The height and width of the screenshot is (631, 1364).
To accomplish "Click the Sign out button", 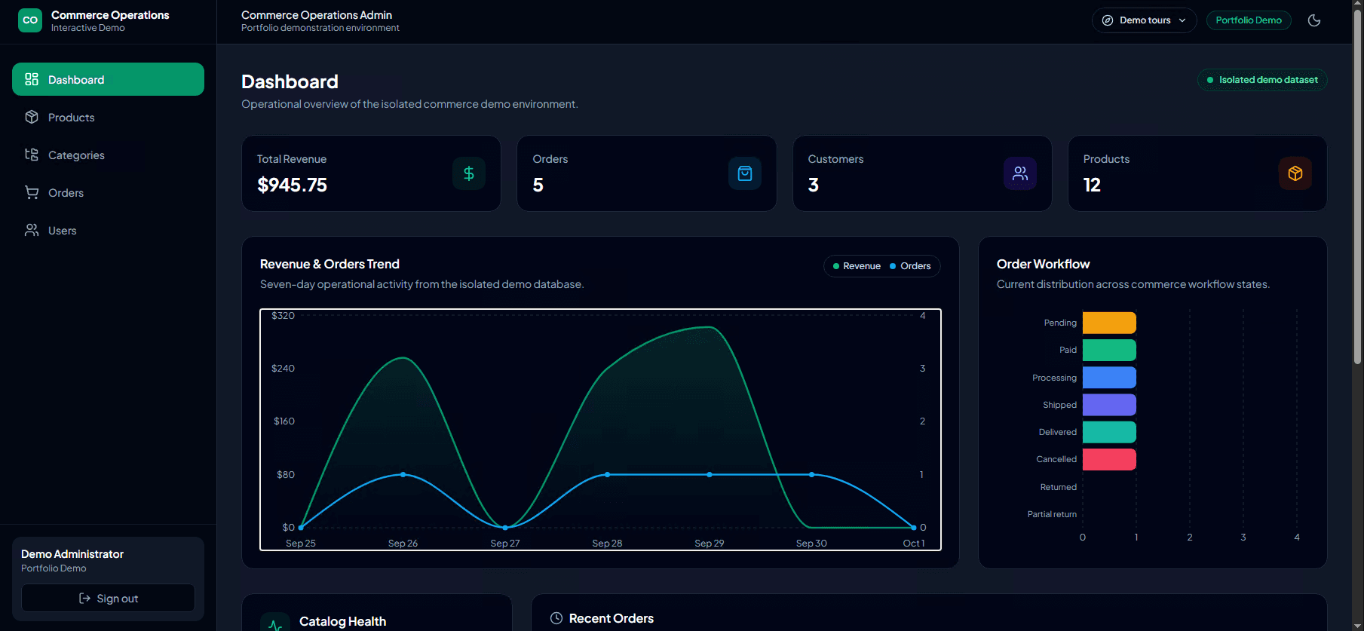I will click(x=108, y=598).
